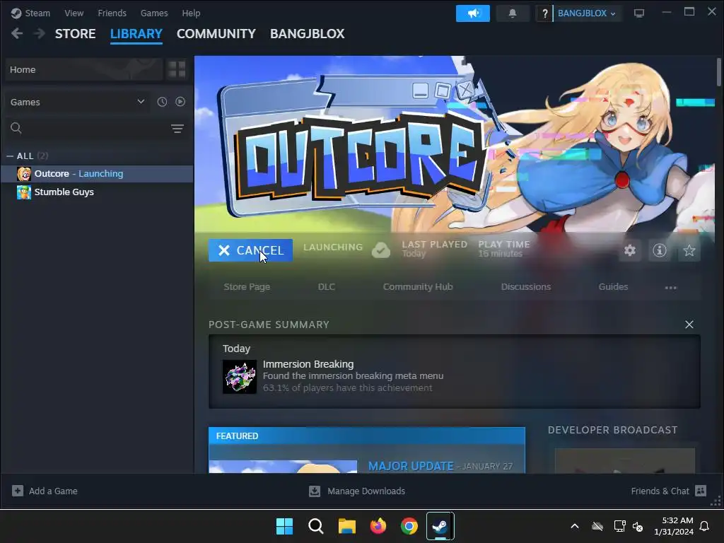This screenshot has width=724, height=543.
Task: Go back with the back arrow
Action: pos(17,33)
